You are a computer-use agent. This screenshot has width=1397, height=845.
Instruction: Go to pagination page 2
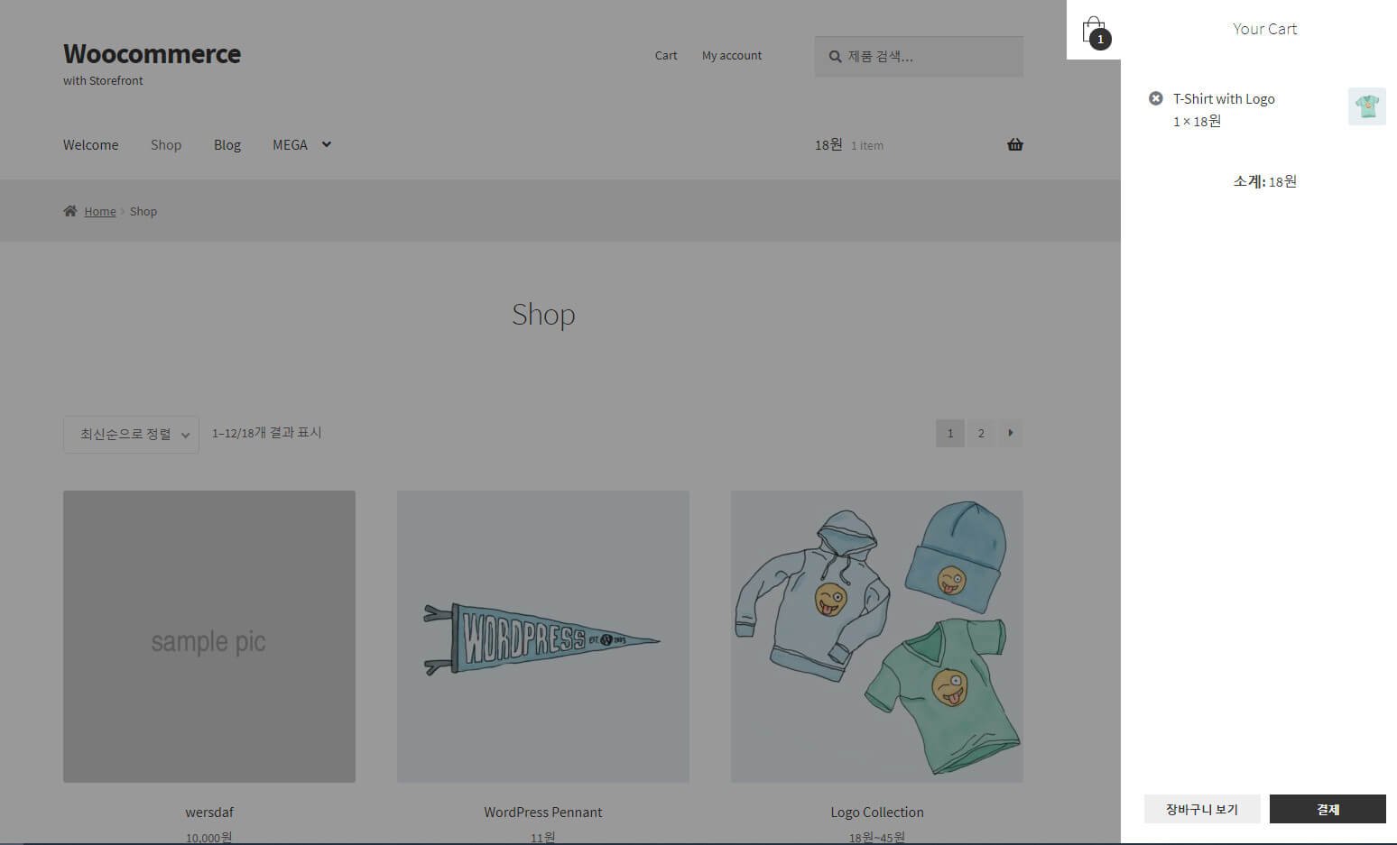tap(981, 433)
